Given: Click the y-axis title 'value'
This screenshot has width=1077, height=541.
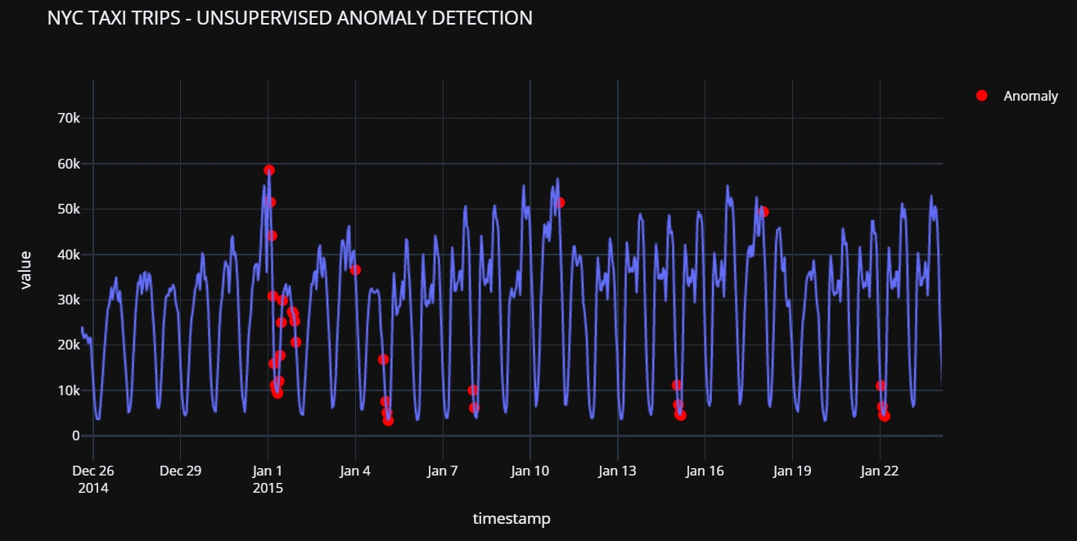Looking at the screenshot, I should pyautogui.click(x=25, y=271).
